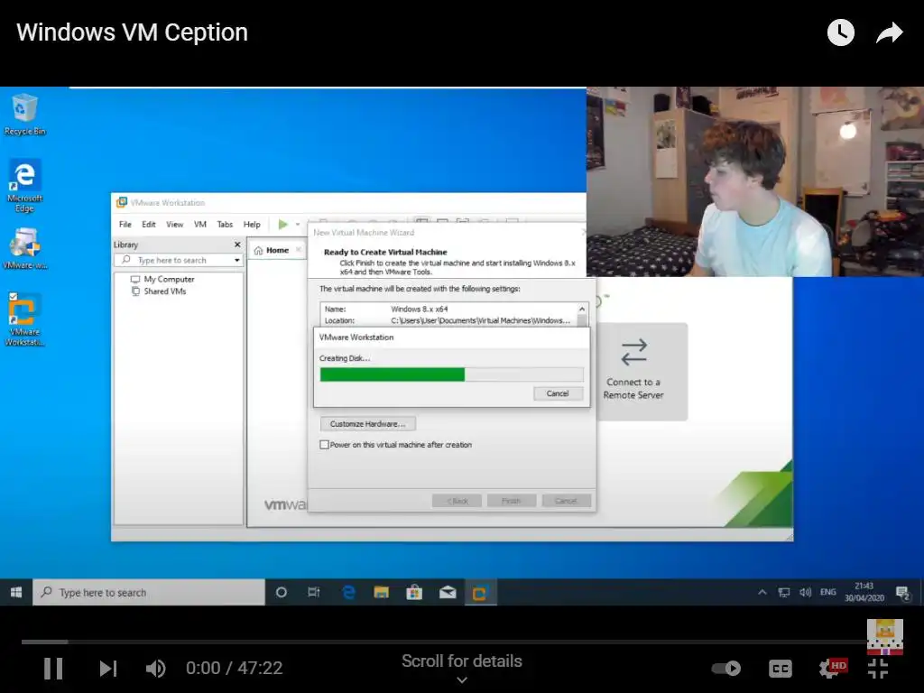
Task: Click the Windows VM Ception video title
Action: click(x=132, y=32)
